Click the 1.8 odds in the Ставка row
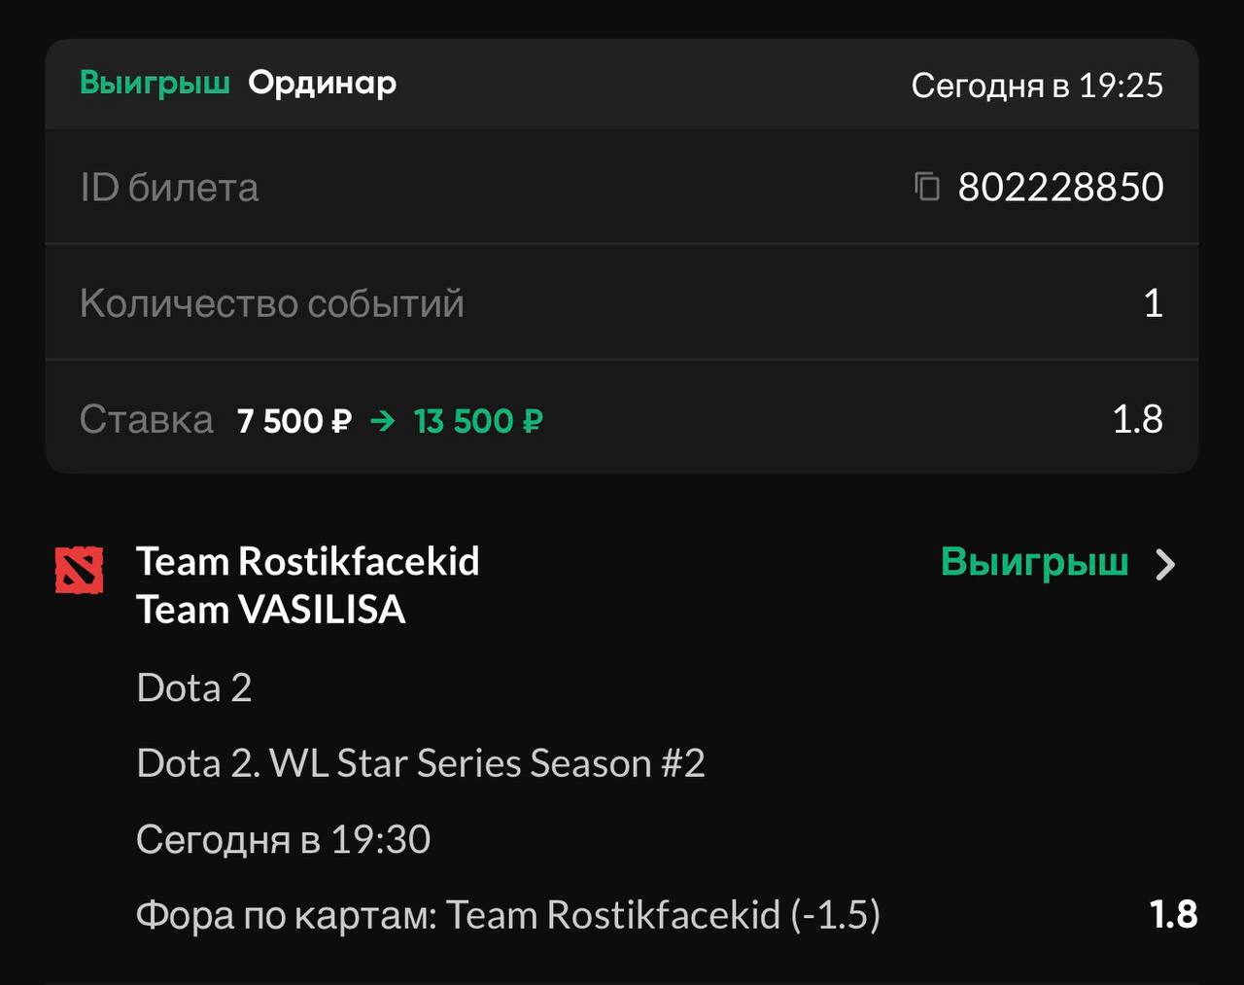 (x=1137, y=419)
